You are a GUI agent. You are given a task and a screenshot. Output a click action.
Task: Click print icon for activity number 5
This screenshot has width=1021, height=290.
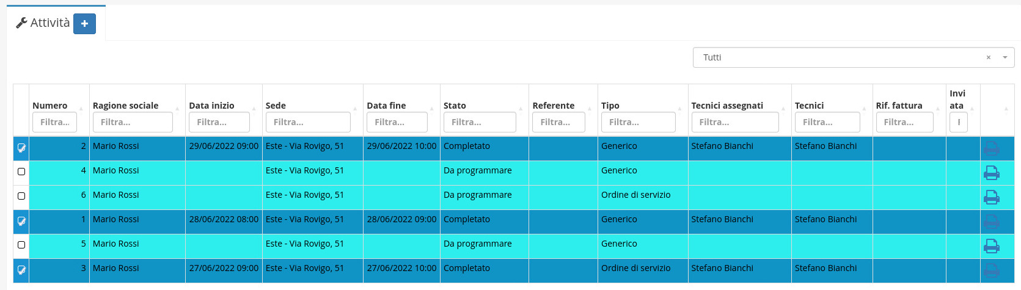991,247
